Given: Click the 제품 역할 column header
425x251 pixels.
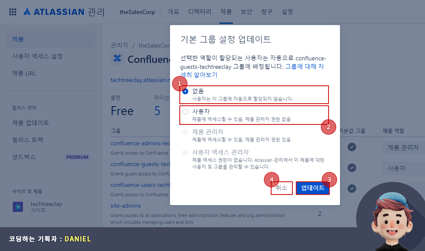Looking at the screenshot, I should (393, 131).
